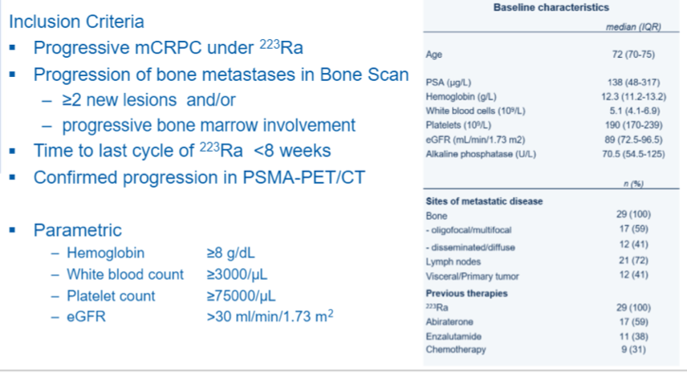Click the 'Previous therapies' section header
Screen dimensions: 687x377
pyautogui.click(x=466, y=294)
